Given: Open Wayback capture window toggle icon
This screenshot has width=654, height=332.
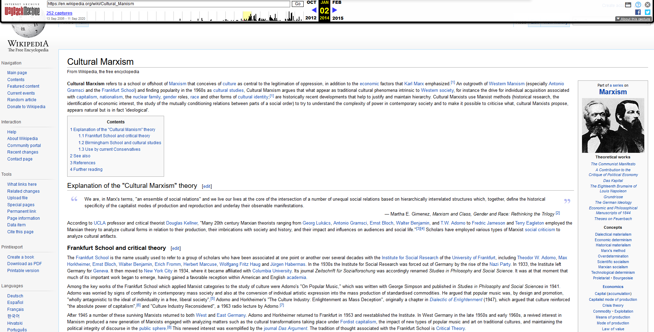Looking at the screenshot, I should point(628,5).
